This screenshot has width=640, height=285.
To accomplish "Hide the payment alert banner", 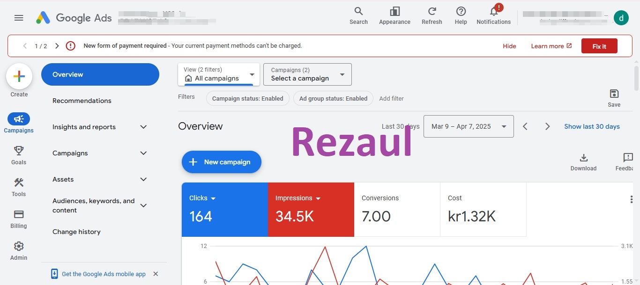I will tap(509, 46).
